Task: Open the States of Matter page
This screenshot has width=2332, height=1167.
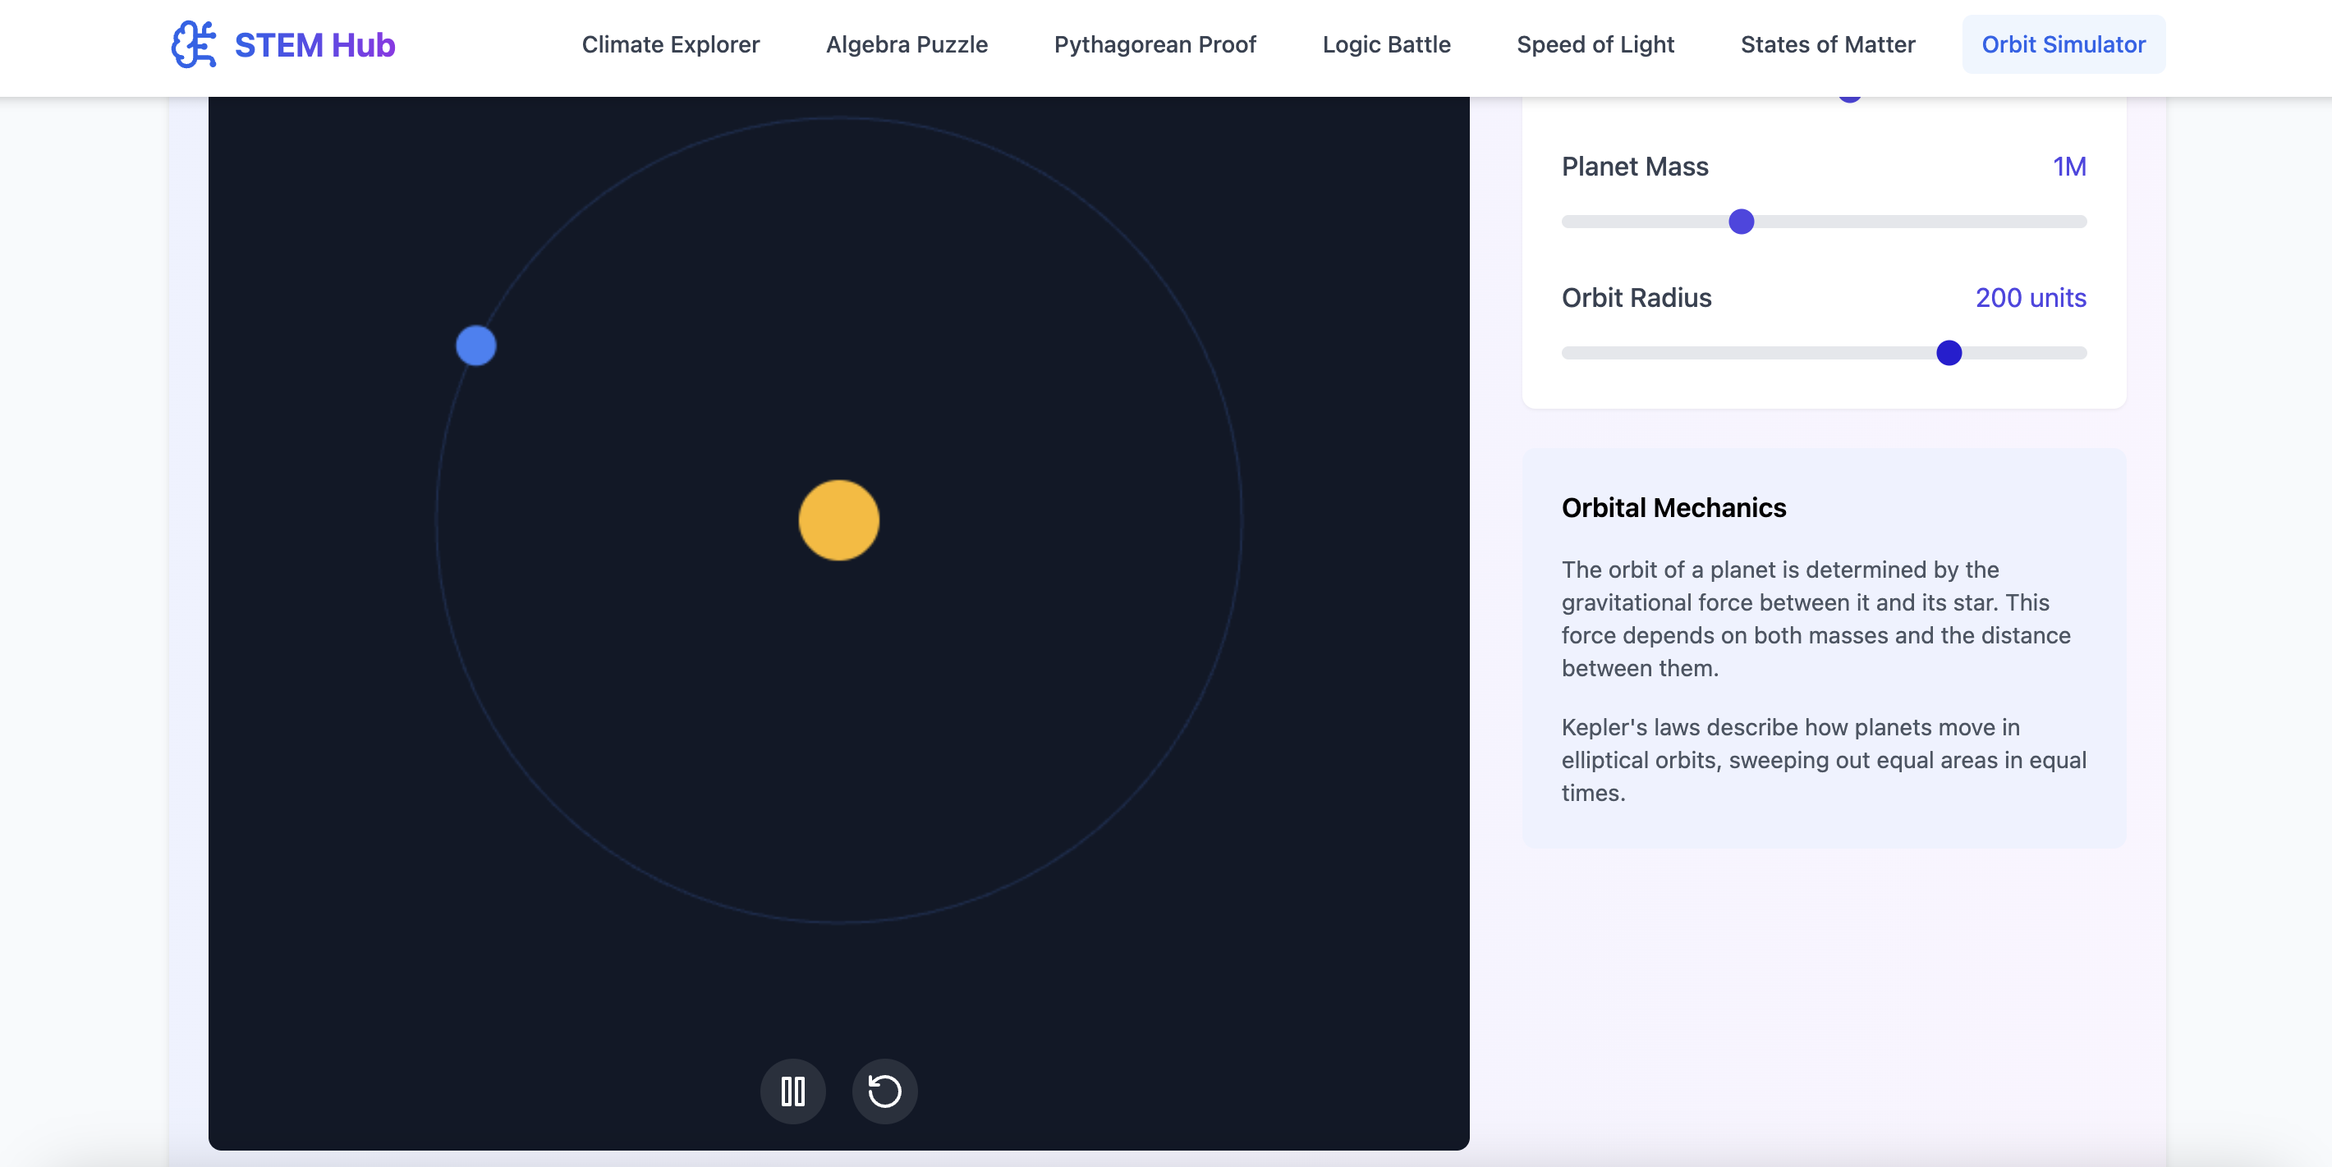Action: tap(1827, 44)
